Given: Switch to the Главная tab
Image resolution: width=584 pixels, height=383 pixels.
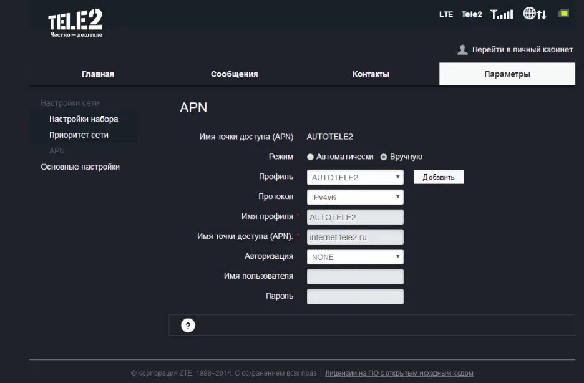Looking at the screenshot, I should [97, 74].
